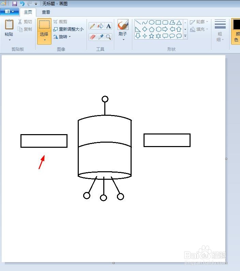The image size is (240, 271).
Task: Choose the Hexagon shape
Action: [x=158, y=29]
